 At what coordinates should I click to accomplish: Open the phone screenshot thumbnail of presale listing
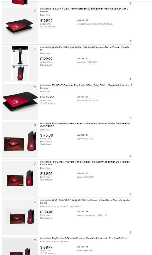pyautogui.click(x=20, y=63)
